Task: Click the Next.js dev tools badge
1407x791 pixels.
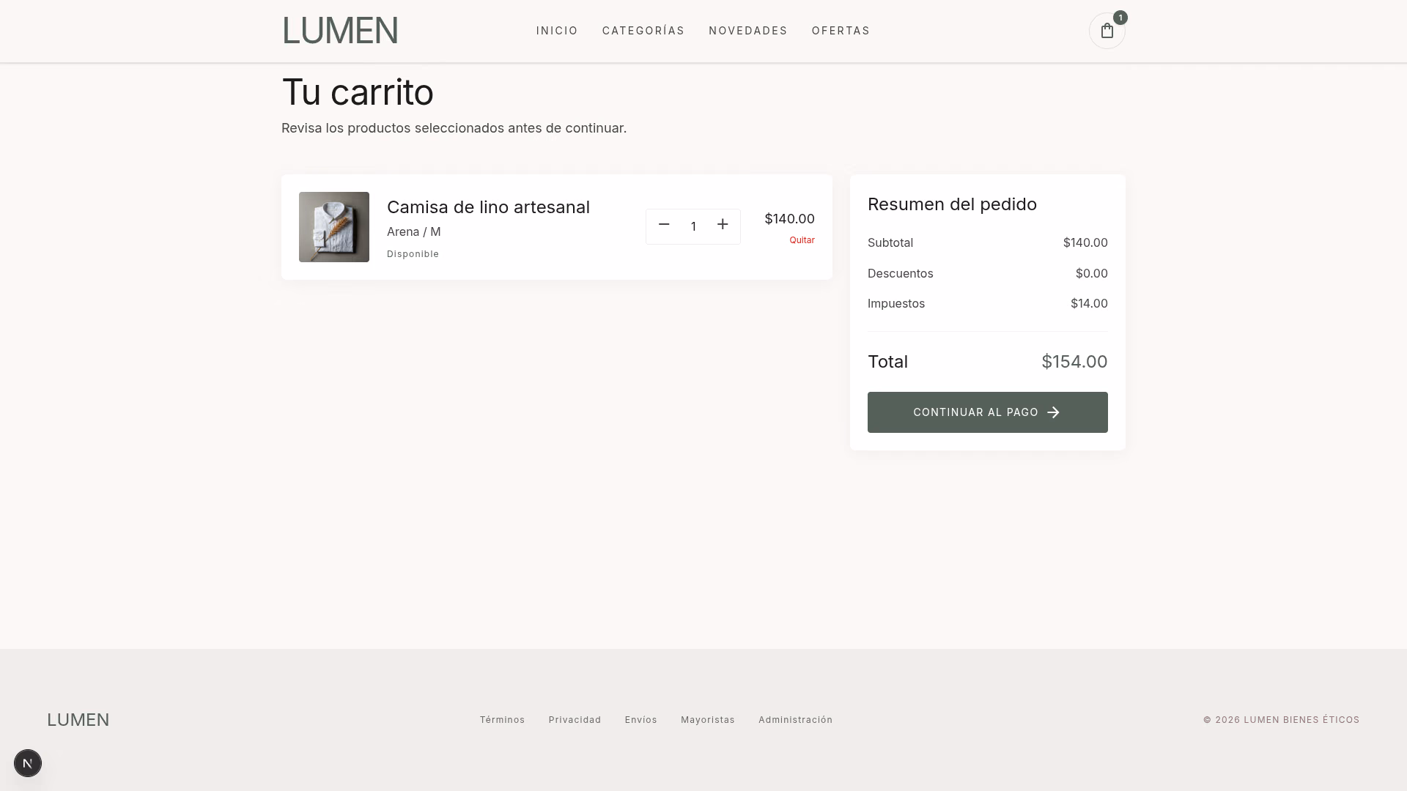Action: 28,763
